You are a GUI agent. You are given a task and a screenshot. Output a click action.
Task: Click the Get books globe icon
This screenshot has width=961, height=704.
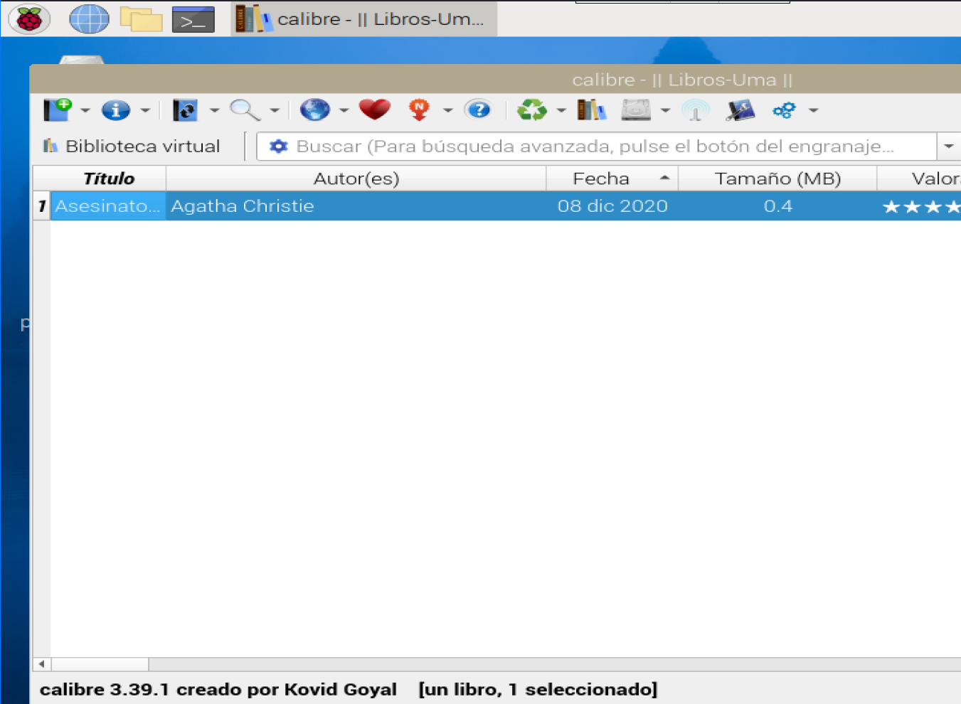pos(315,110)
